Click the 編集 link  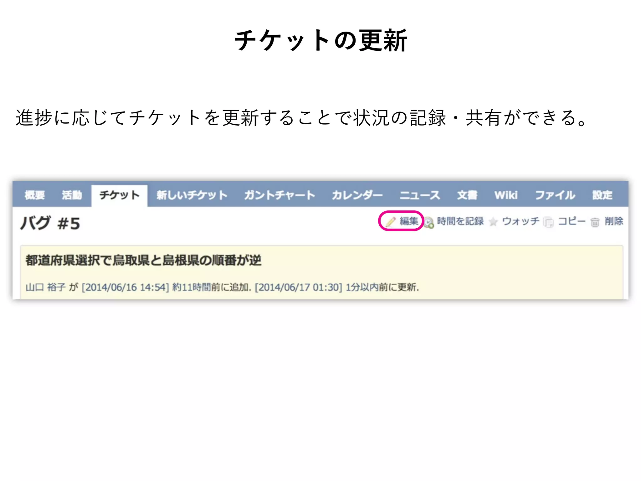[409, 221]
